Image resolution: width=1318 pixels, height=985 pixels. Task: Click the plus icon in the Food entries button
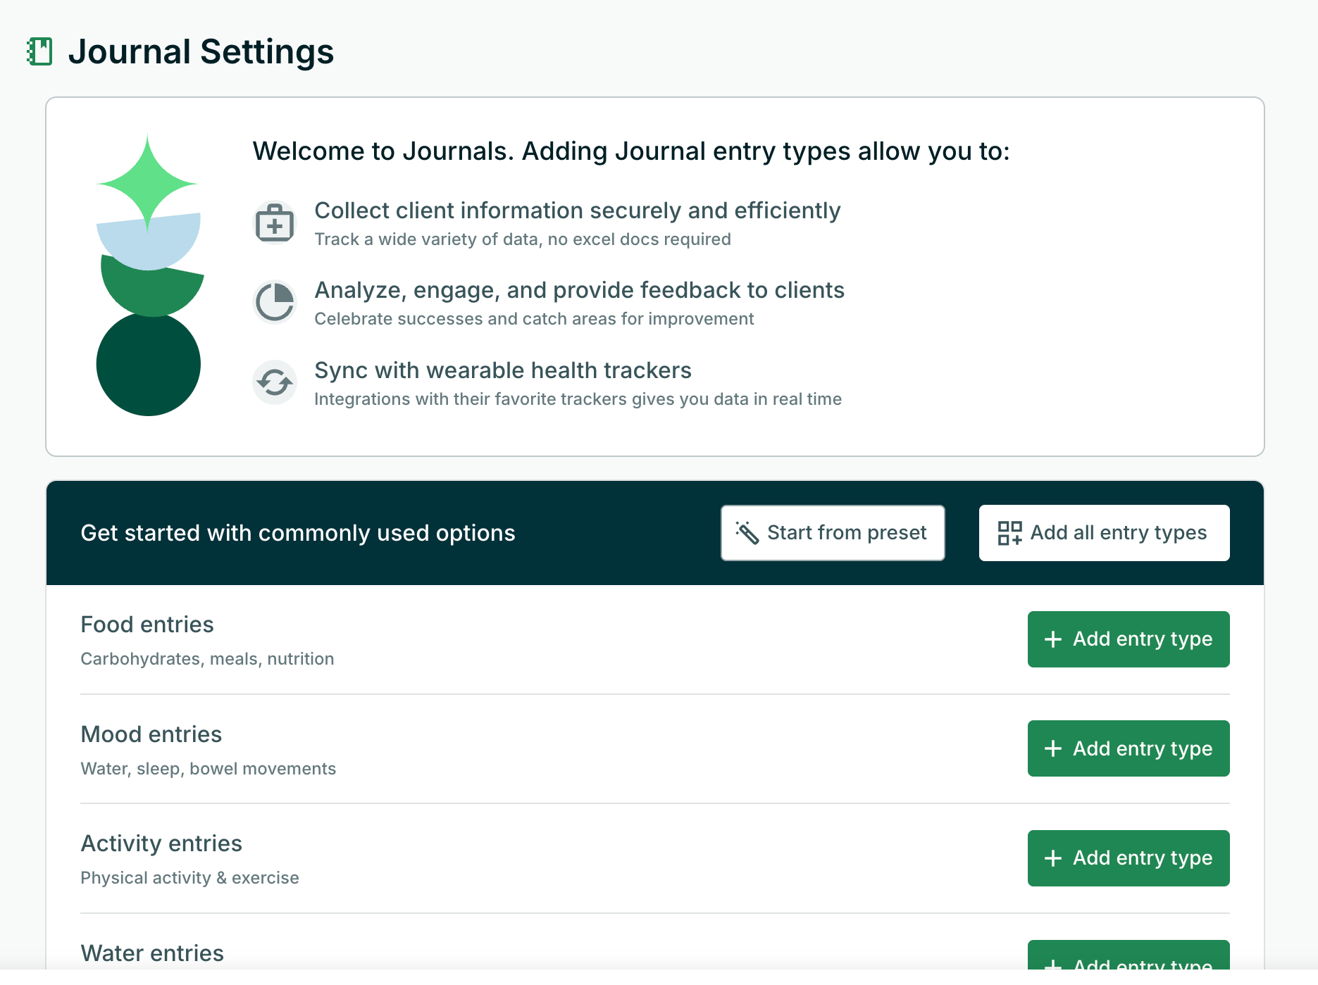pyautogui.click(x=1052, y=639)
